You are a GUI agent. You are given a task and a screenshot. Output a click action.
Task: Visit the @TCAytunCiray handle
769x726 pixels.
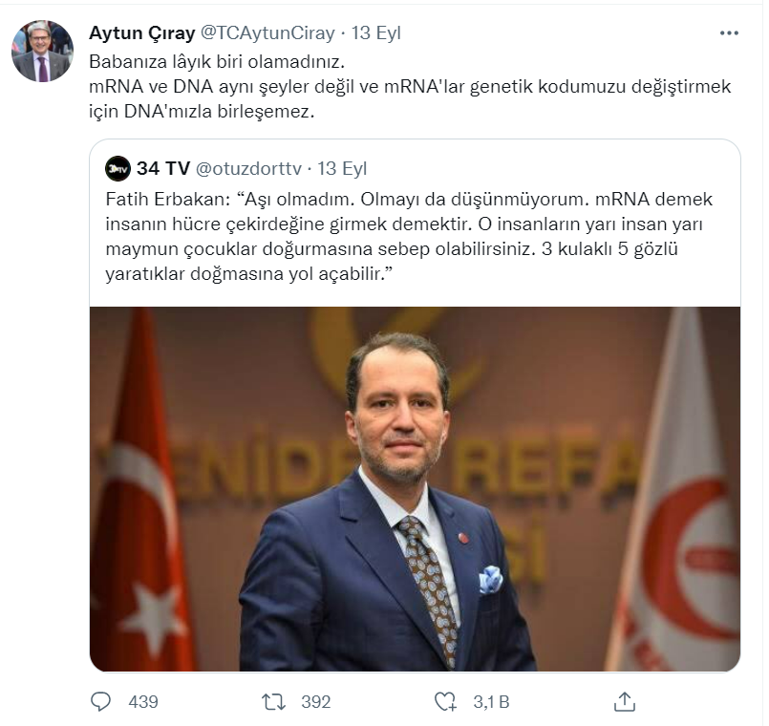click(267, 32)
